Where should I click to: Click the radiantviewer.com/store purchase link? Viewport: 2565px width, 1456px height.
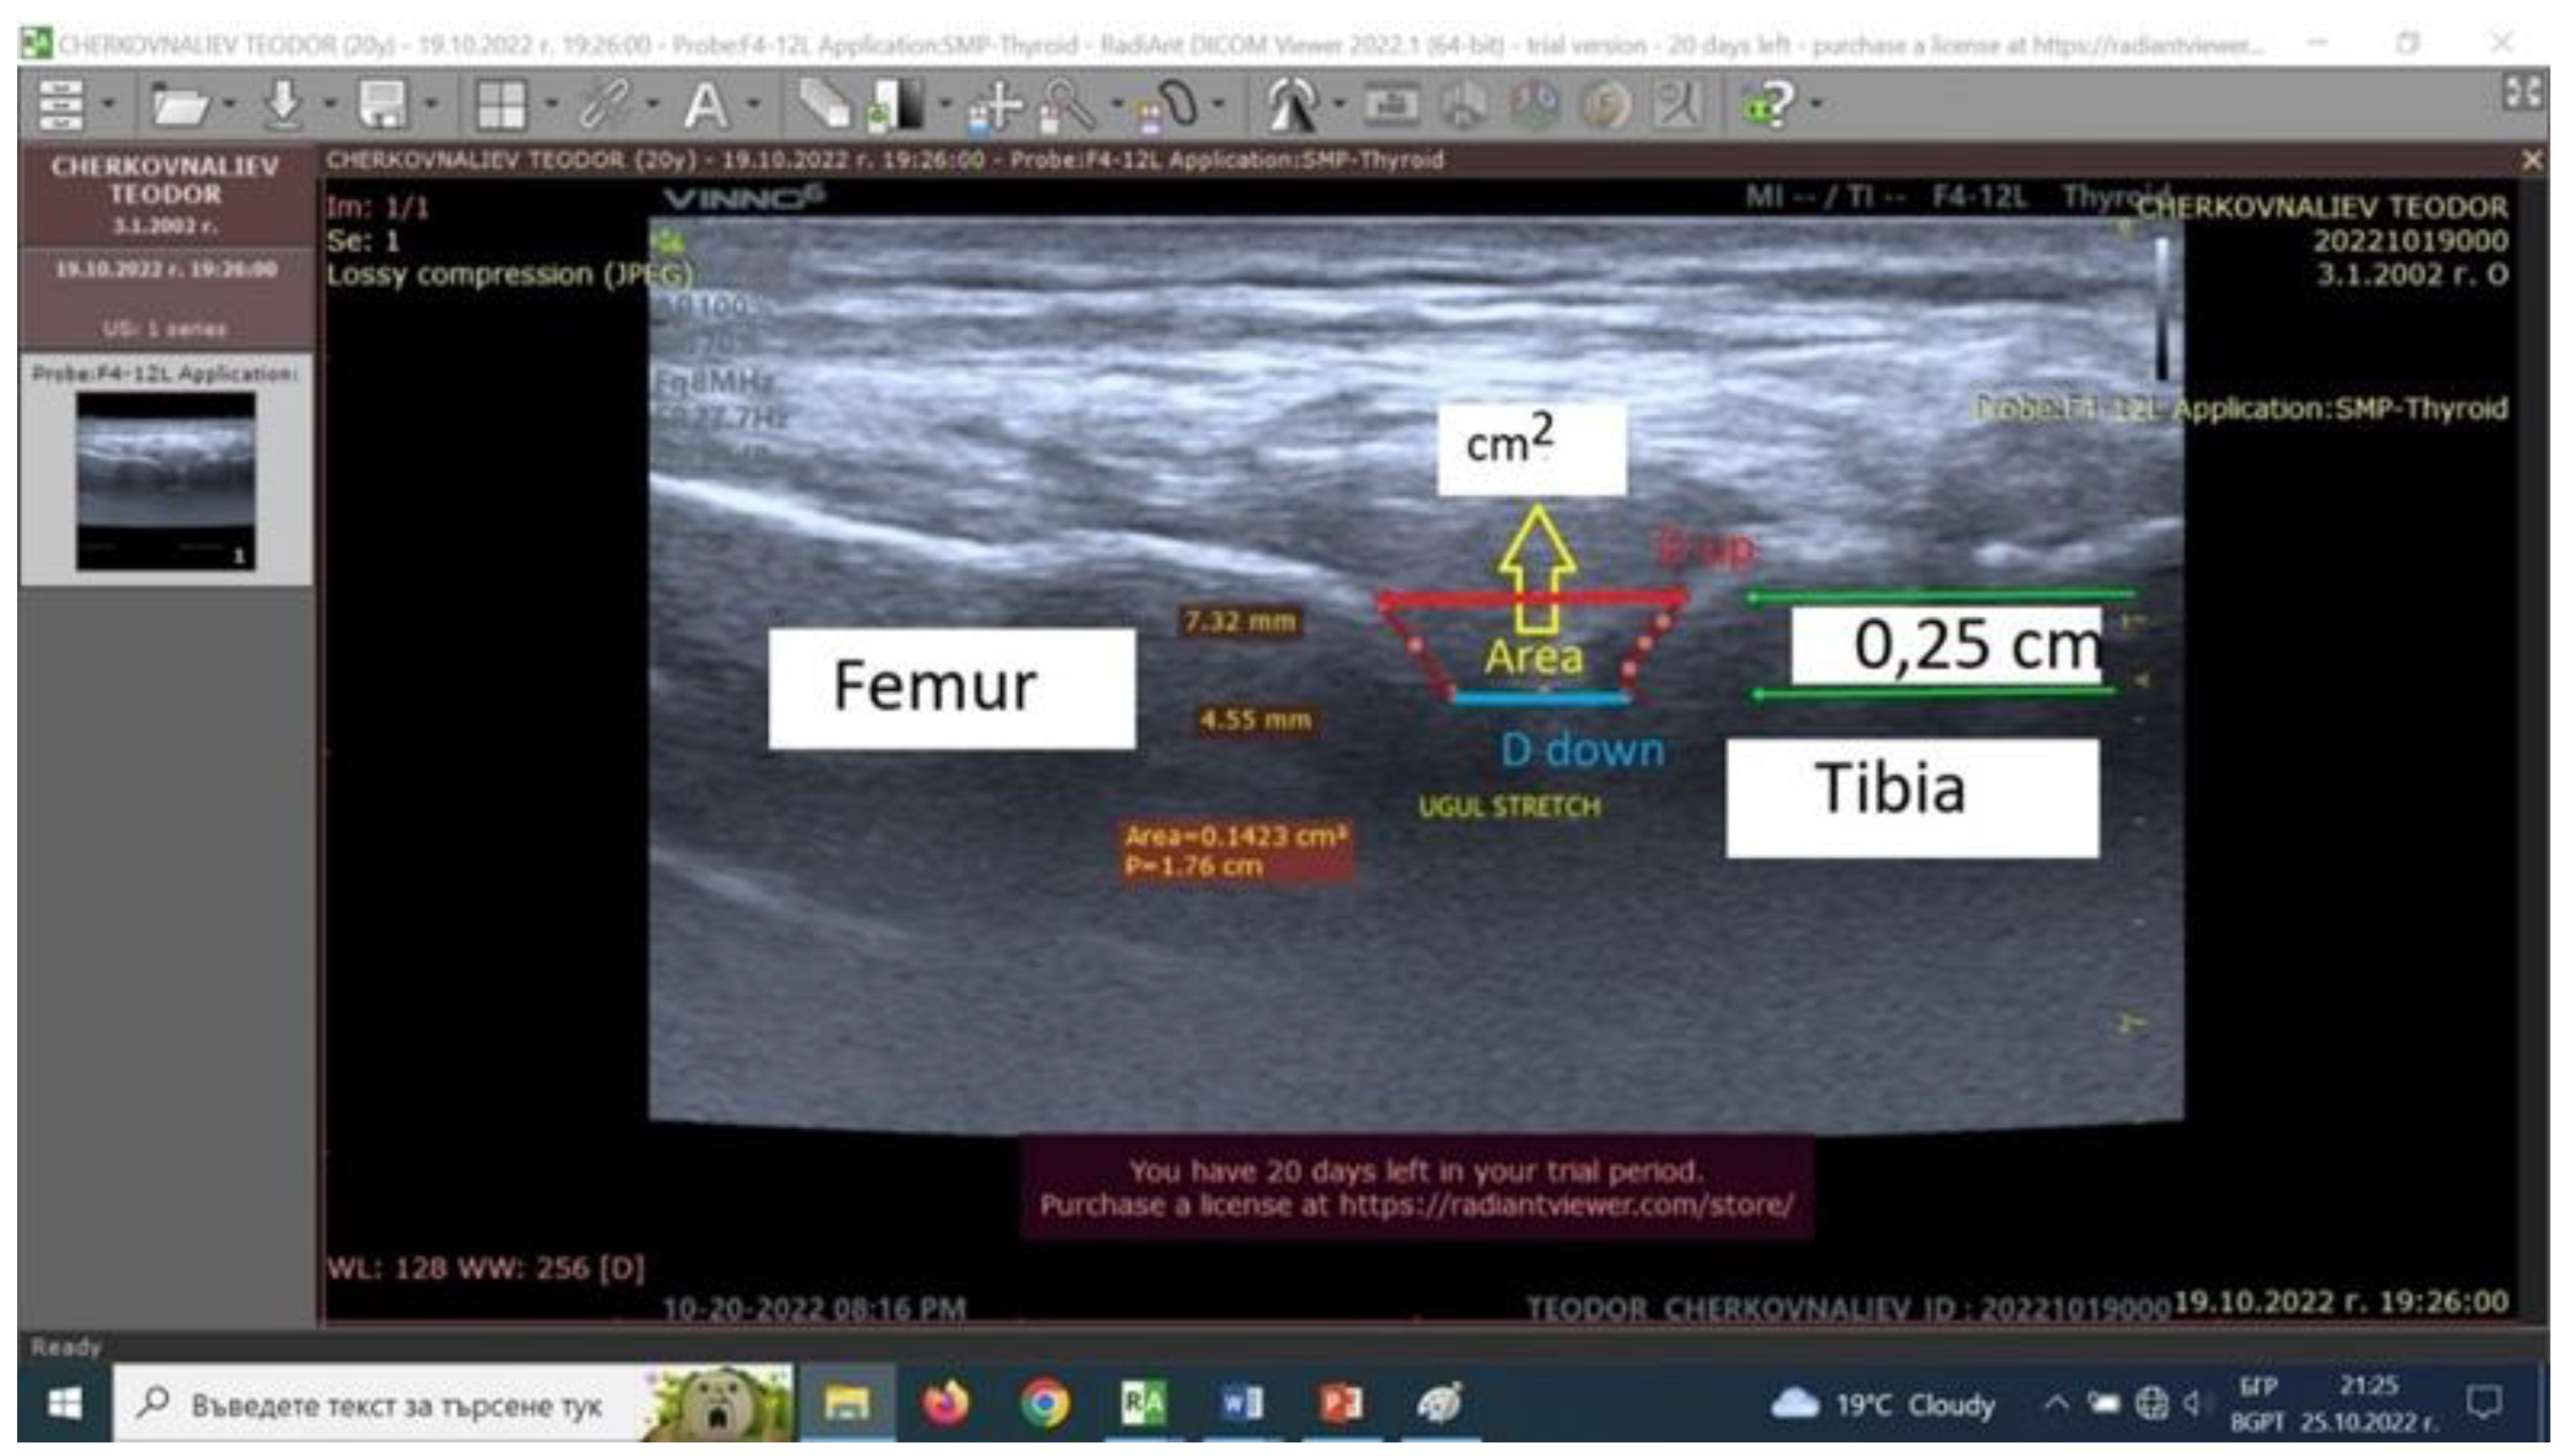(x=1566, y=1205)
